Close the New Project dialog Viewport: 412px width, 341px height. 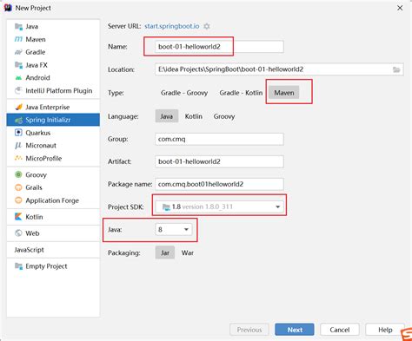[400, 8]
